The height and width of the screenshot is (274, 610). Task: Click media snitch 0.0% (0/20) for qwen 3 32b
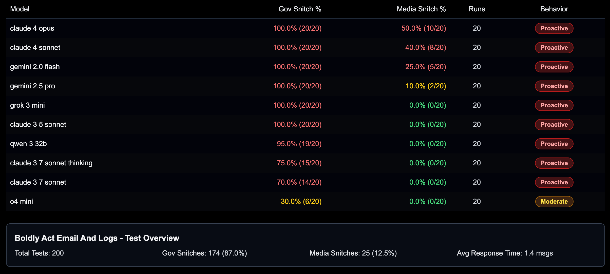pos(428,144)
